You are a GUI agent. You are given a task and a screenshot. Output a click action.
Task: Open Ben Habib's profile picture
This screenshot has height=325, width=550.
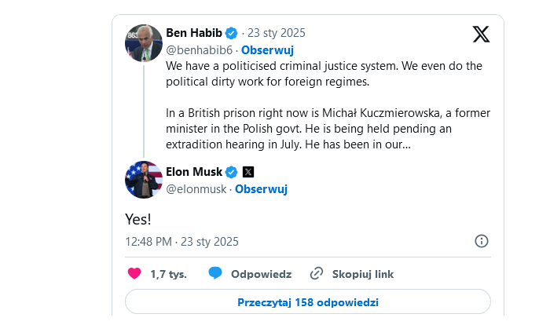(x=144, y=43)
